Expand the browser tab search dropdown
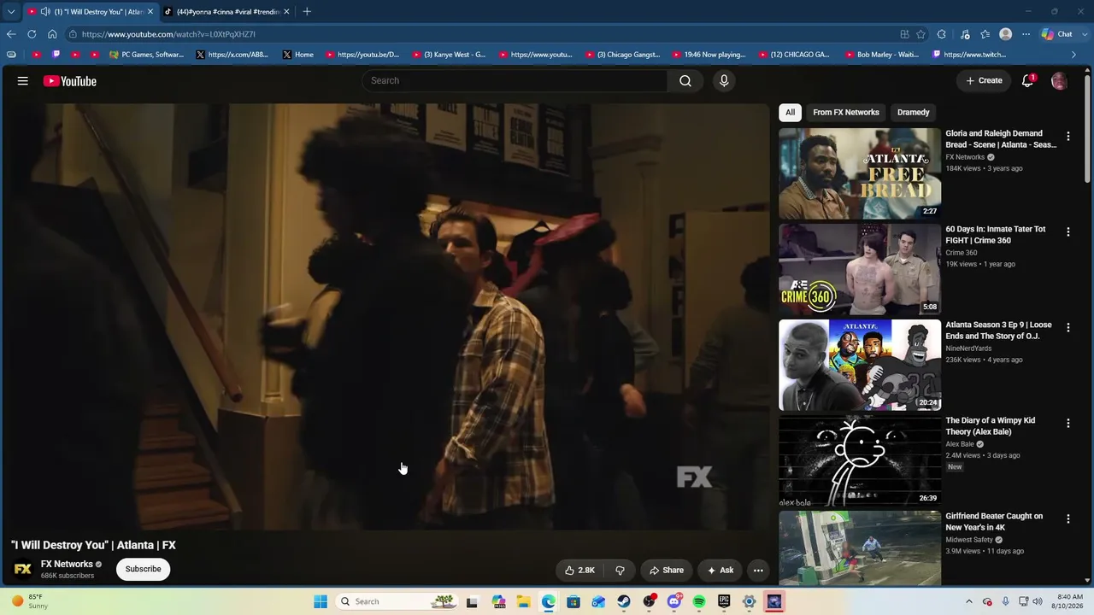This screenshot has height=615, width=1094. coord(11,12)
